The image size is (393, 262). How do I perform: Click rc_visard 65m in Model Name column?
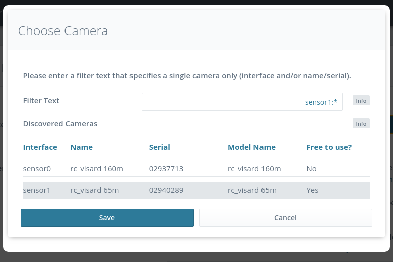252,190
